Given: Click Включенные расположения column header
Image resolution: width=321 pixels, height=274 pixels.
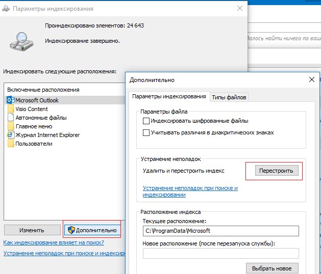Looking at the screenshot, I should point(43,90).
